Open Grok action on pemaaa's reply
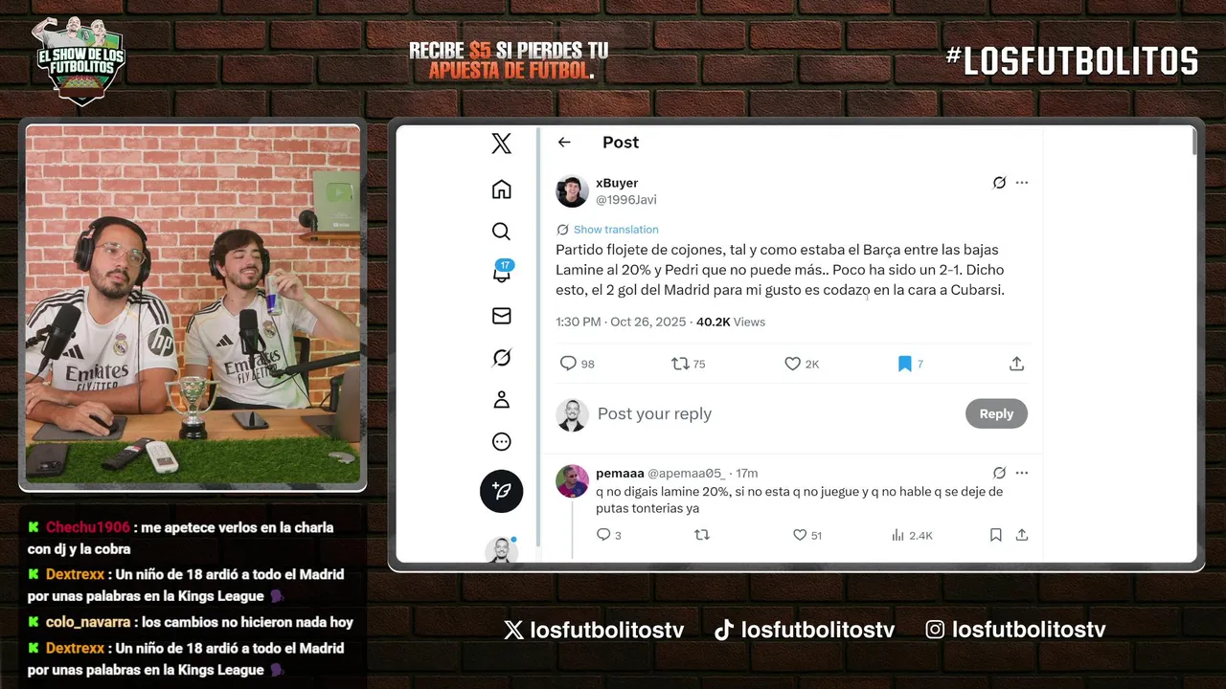The height and width of the screenshot is (689, 1226). pyautogui.click(x=999, y=473)
